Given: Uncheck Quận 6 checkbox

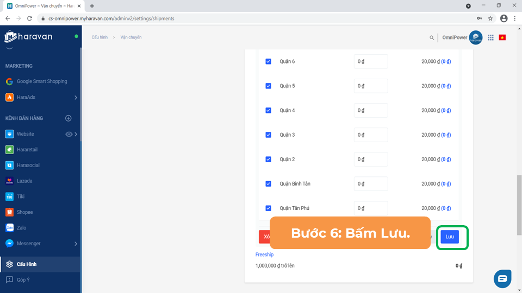Looking at the screenshot, I should pos(268,61).
